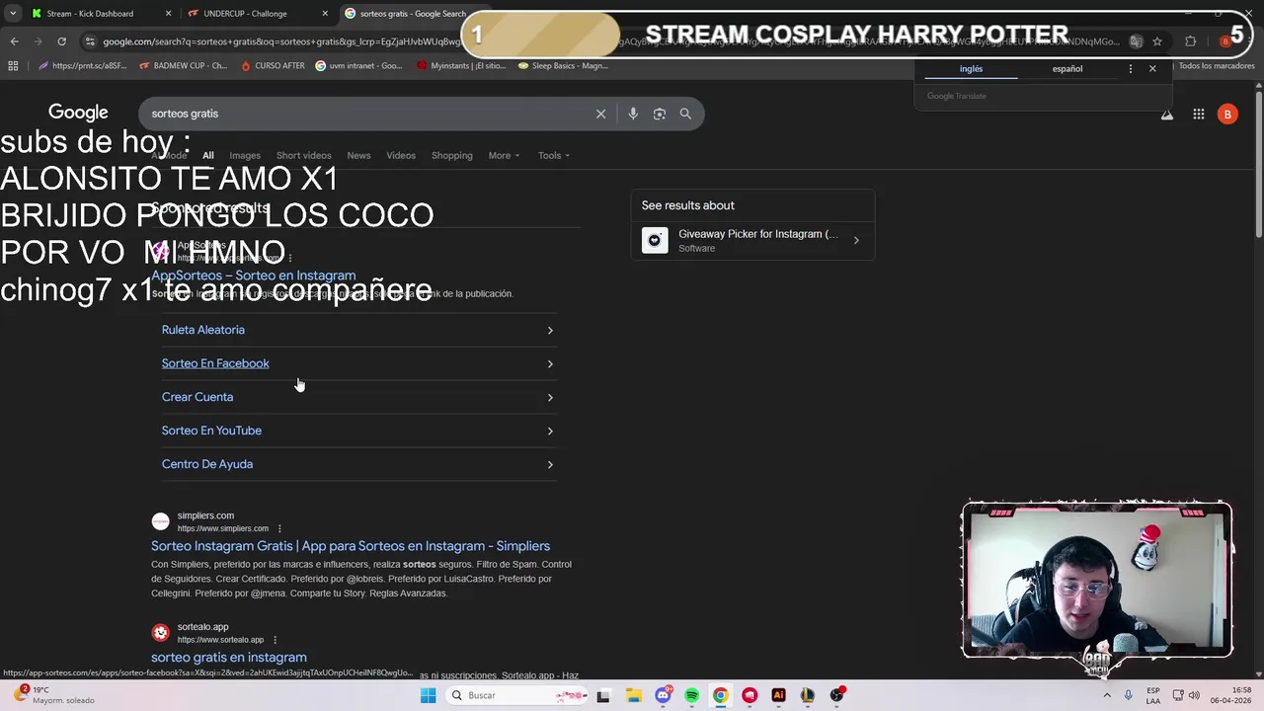Click the taskbar microphone tray icon
This screenshot has height=711, width=1264.
pos(1128,695)
